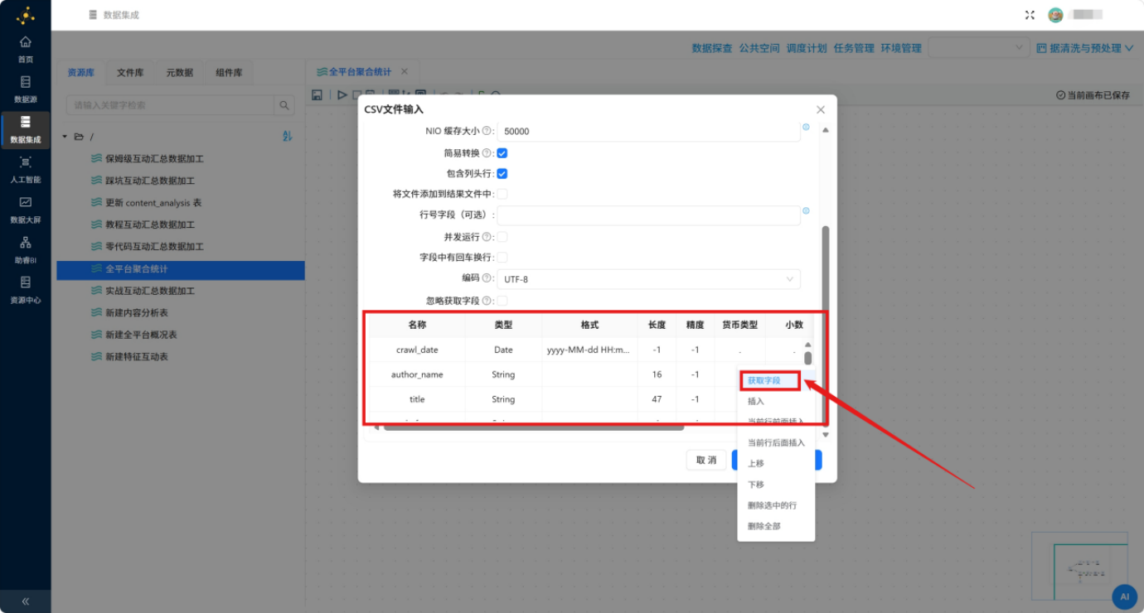Screen dimensions: 1144x613
Task: Expand the 数据清洗与预处理 dropdown
Action: coord(1085,48)
